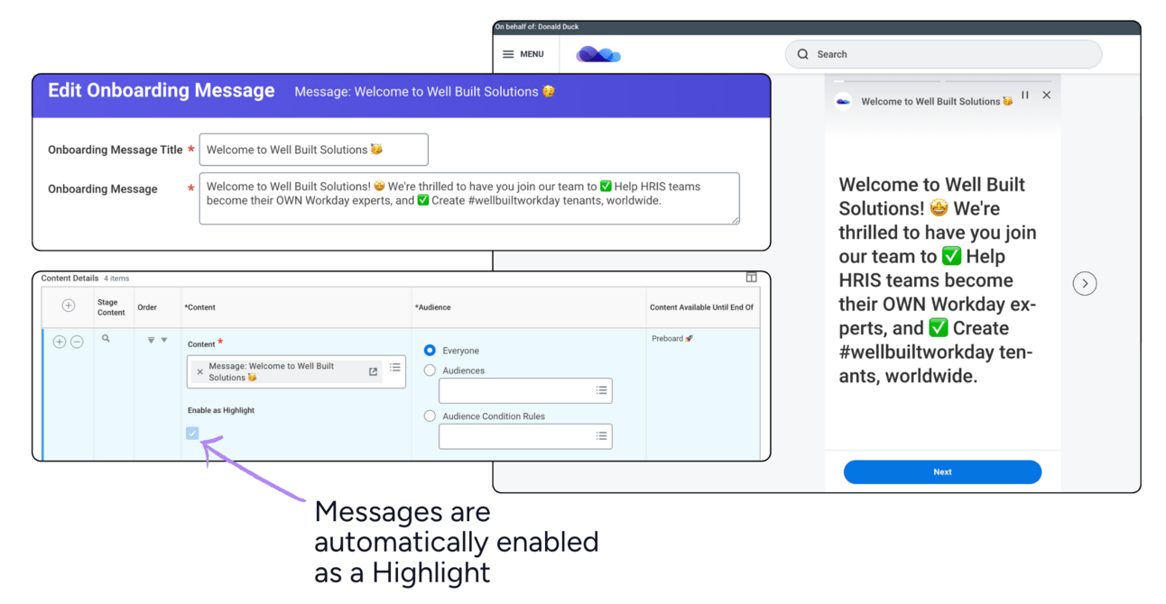Click the Welcome to Well Built Solutions story title
This screenshot has height=604, width=1166.
pyautogui.click(x=937, y=101)
